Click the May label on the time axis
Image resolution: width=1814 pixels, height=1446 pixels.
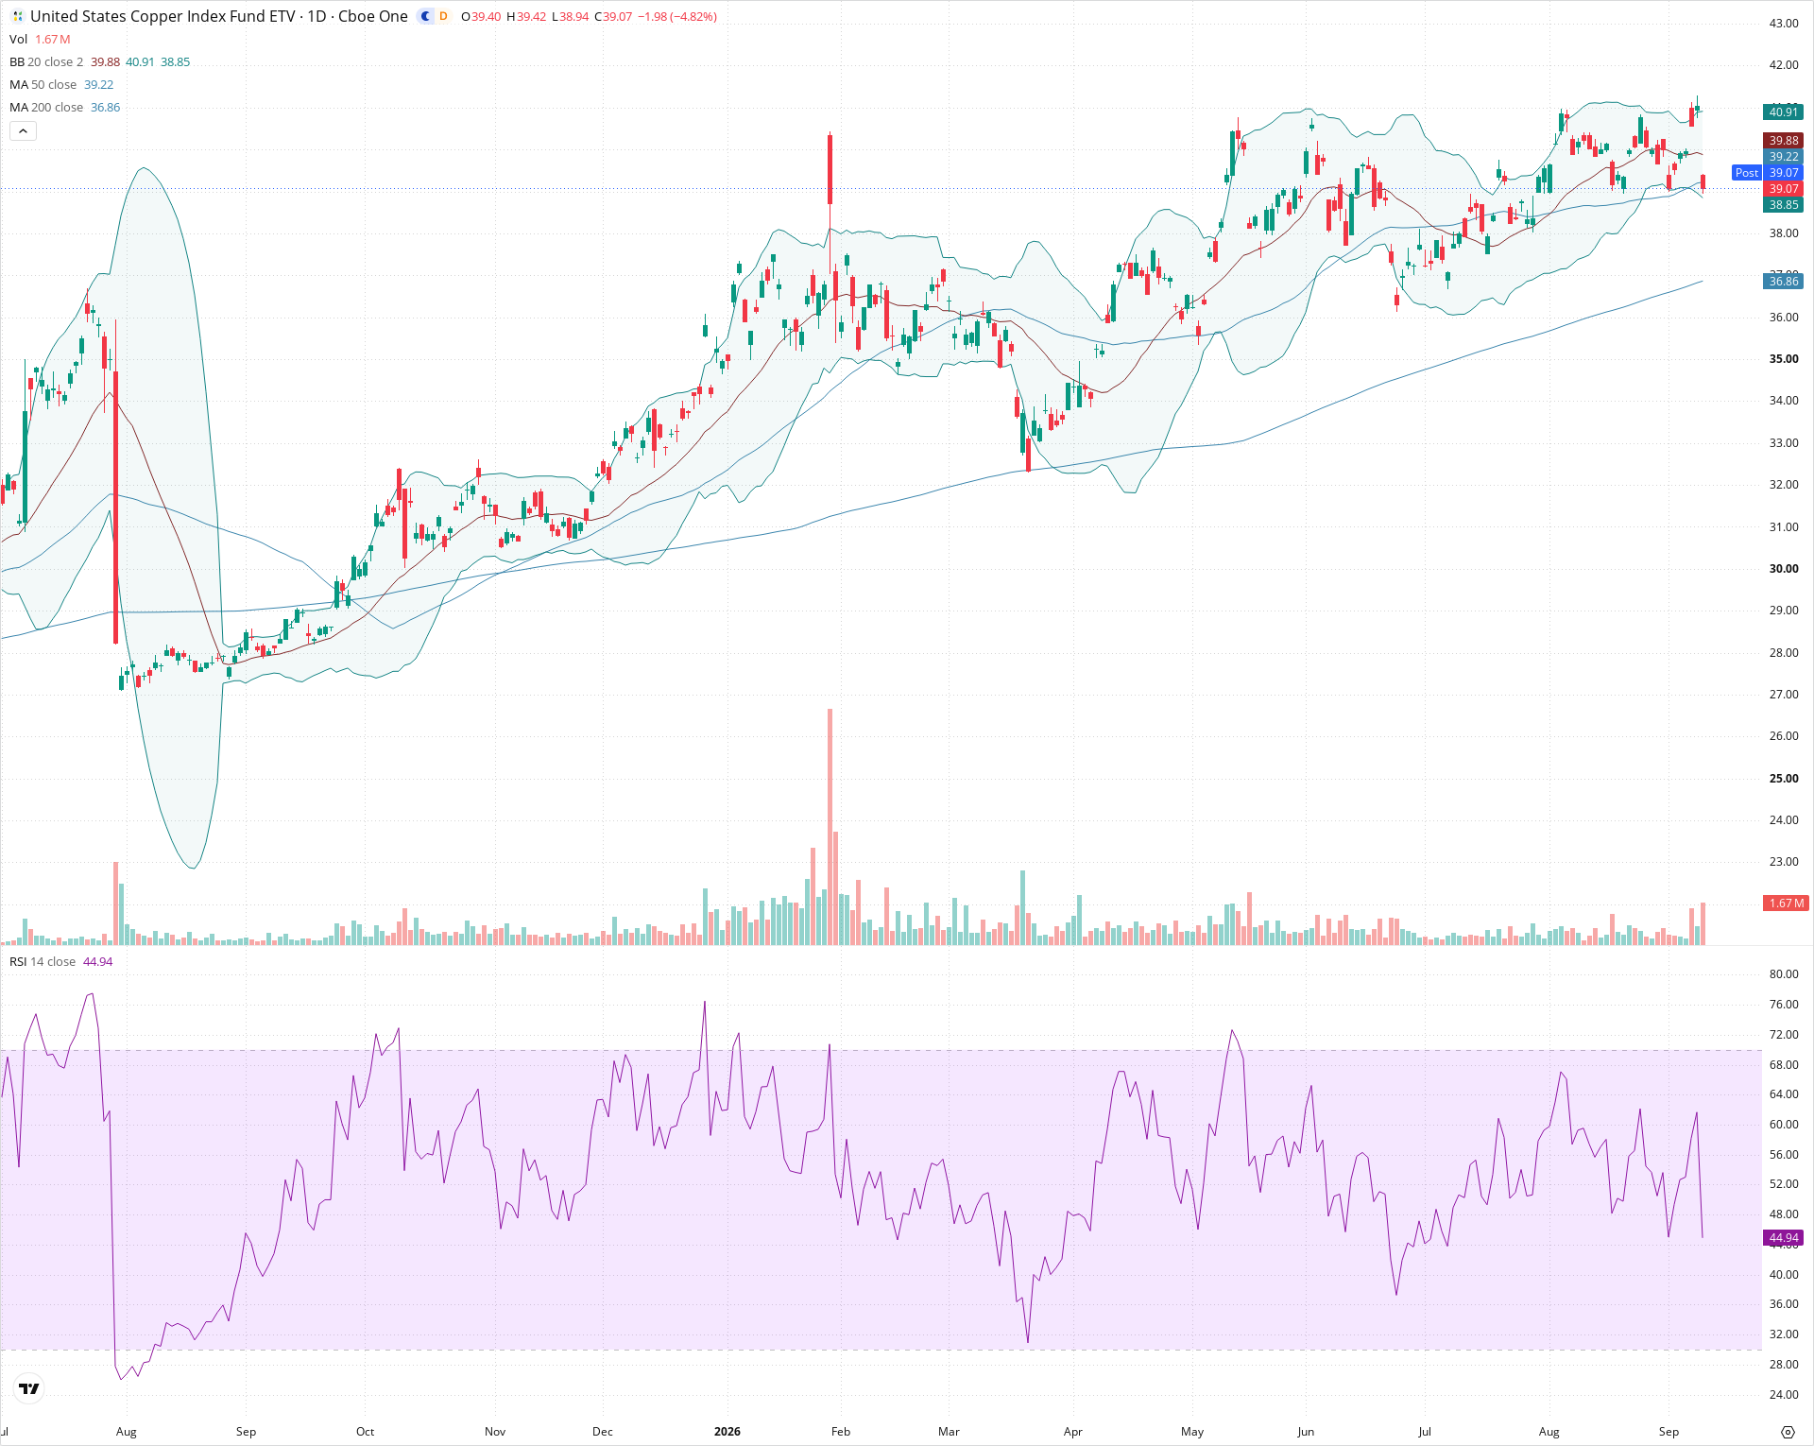coord(1192,1432)
